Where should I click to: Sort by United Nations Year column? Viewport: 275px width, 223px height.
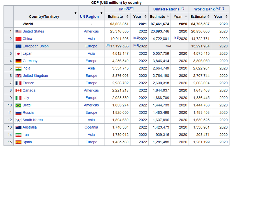(x=186, y=16)
